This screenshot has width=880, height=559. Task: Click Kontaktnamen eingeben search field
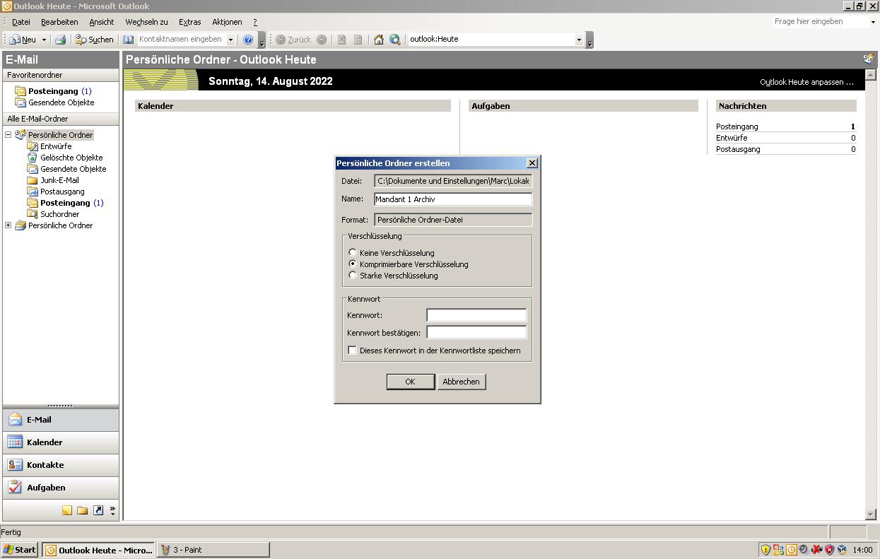point(181,40)
